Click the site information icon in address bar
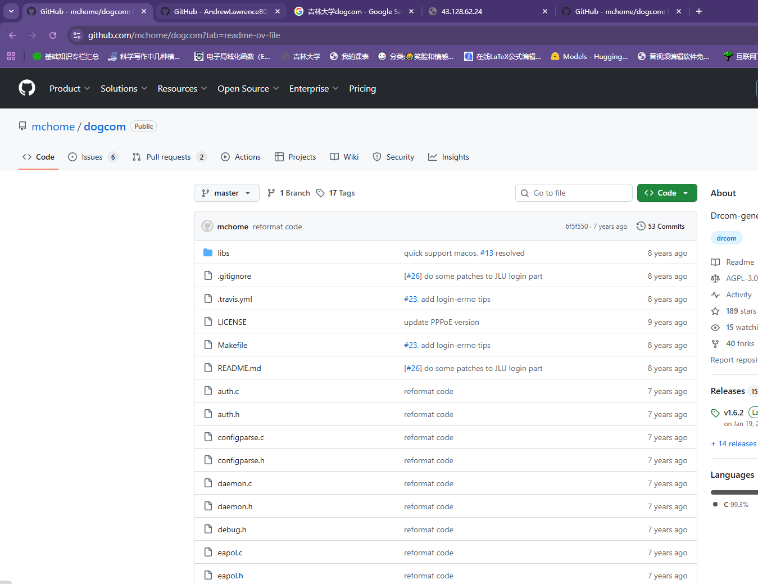The image size is (758, 584). coord(77,35)
